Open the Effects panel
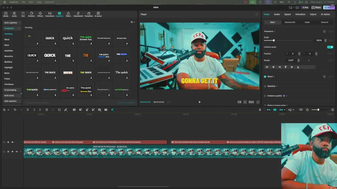337x189 pixels. coord(40,14)
